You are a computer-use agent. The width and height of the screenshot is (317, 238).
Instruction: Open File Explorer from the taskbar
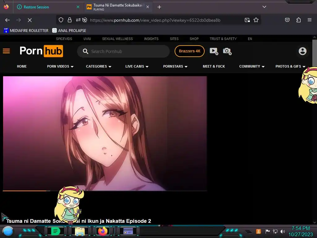(80, 231)
